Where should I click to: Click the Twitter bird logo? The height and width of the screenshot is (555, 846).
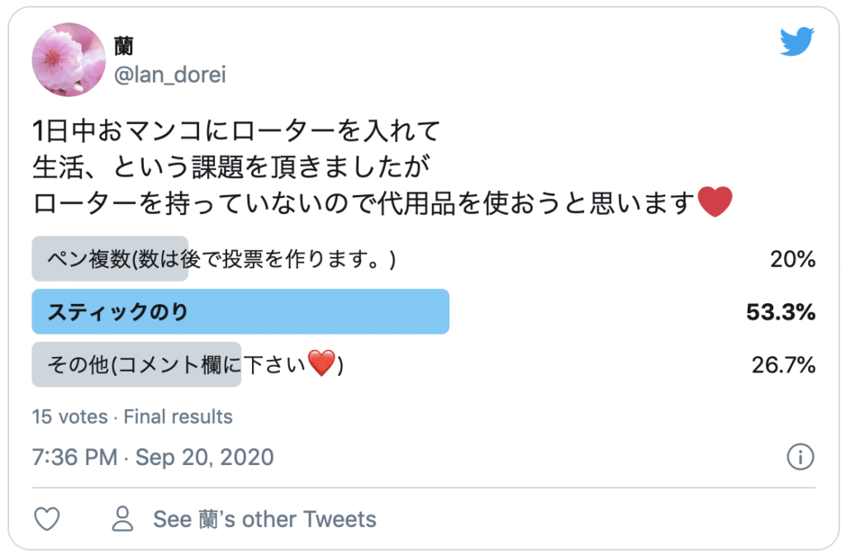[x=797, y=41]
